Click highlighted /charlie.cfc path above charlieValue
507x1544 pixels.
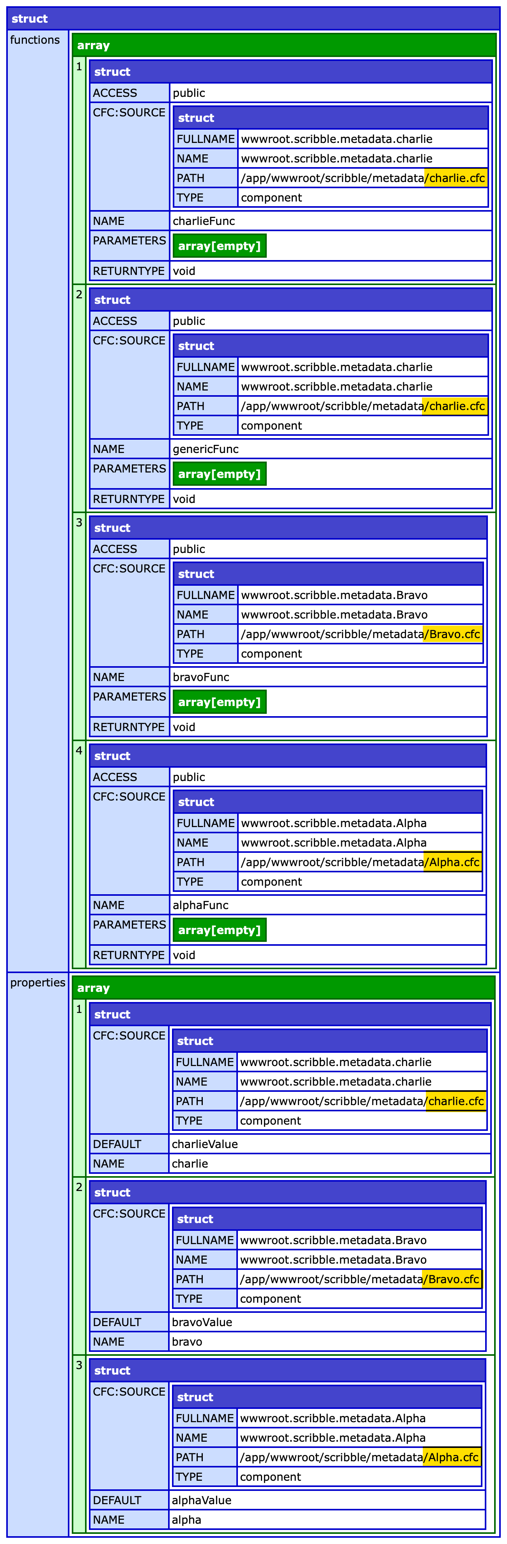456,1101
